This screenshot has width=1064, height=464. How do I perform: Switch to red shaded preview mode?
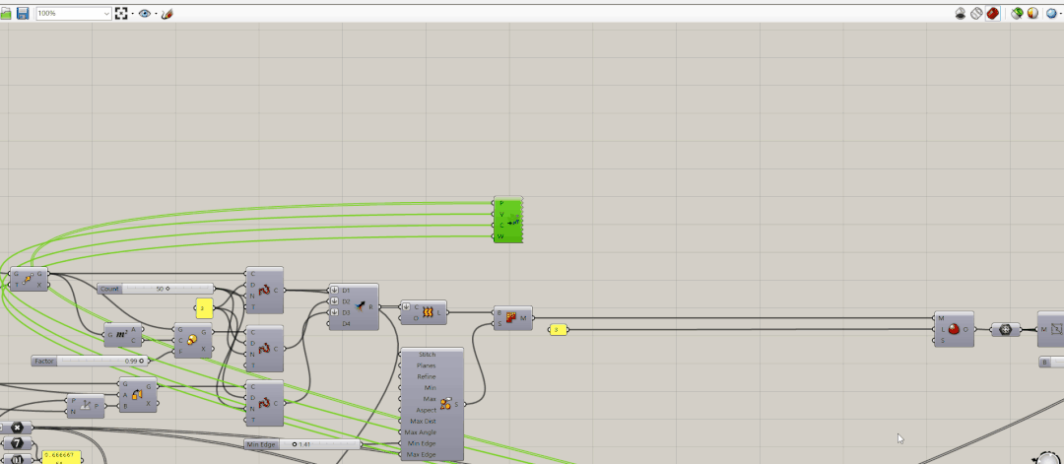tap(992, 13)
